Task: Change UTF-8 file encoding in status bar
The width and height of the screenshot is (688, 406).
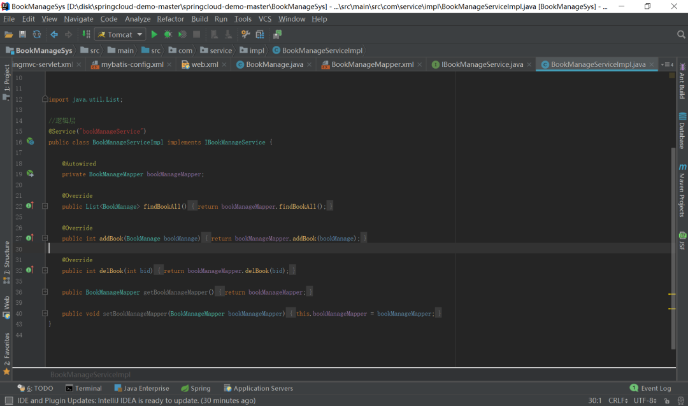Action: pos(645,400)
